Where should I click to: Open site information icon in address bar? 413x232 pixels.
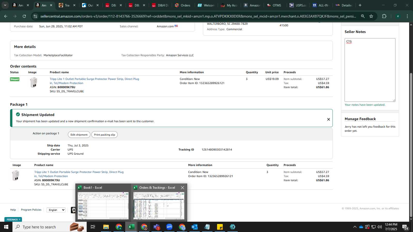(x=35, y=16)
